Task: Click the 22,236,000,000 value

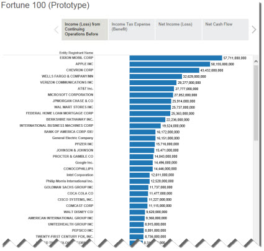Action: [178, 120]
